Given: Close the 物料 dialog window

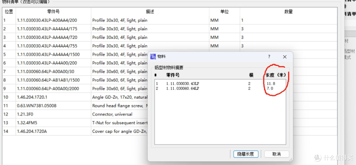Looking at the screenshot, I should click(x=285, y=57).
